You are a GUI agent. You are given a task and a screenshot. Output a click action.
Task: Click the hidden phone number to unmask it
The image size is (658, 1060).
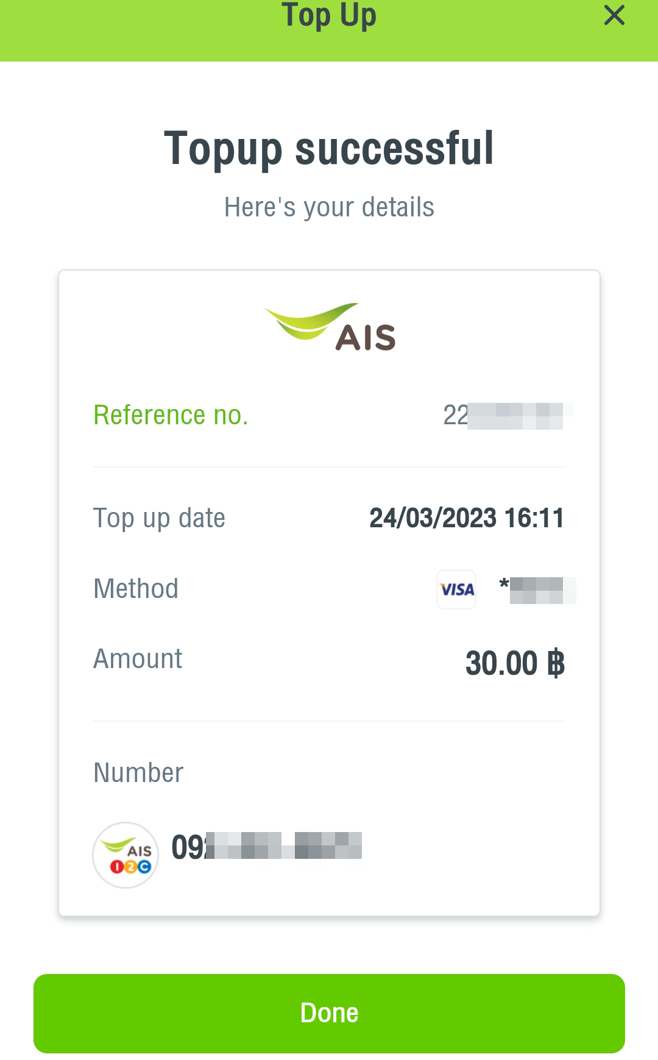[x=268, y=847]
